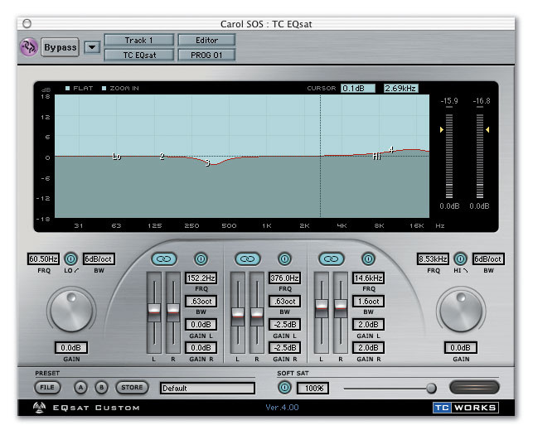The image size is (533, 435).
Task: Click the Soft Sat amount slider handle
Action: pos(431,388)
